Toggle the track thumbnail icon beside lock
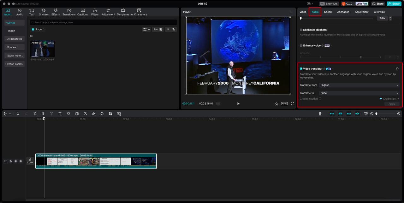 pyautogui.click(x=5, y=161)
